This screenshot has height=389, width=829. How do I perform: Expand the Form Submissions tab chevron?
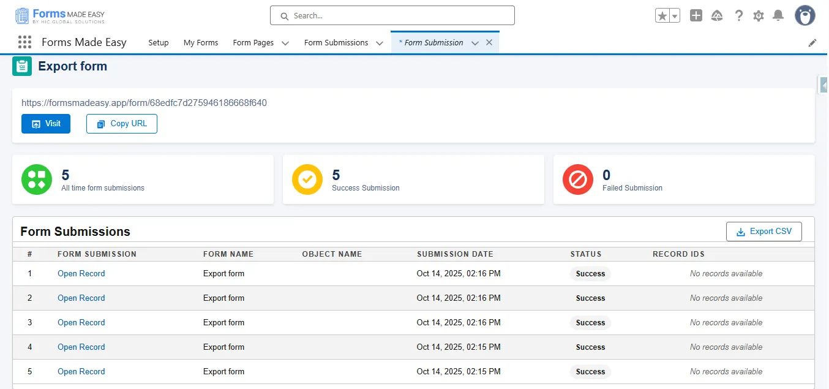tap(380, 43)
